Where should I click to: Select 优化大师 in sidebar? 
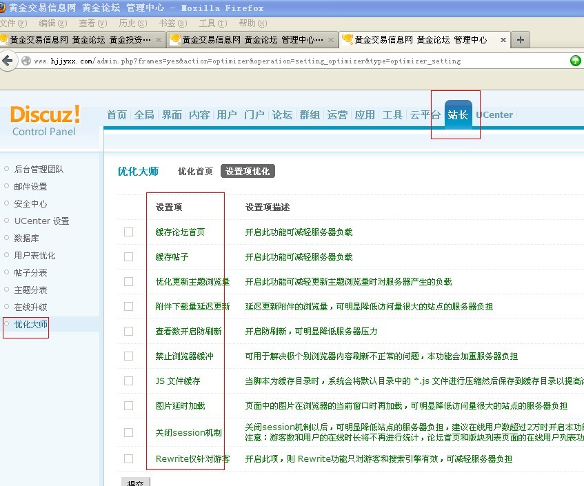click(x=30, y=325)
